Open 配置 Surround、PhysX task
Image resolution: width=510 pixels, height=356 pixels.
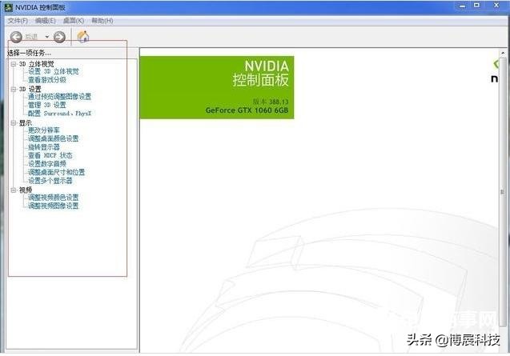(x=59, y=114)
